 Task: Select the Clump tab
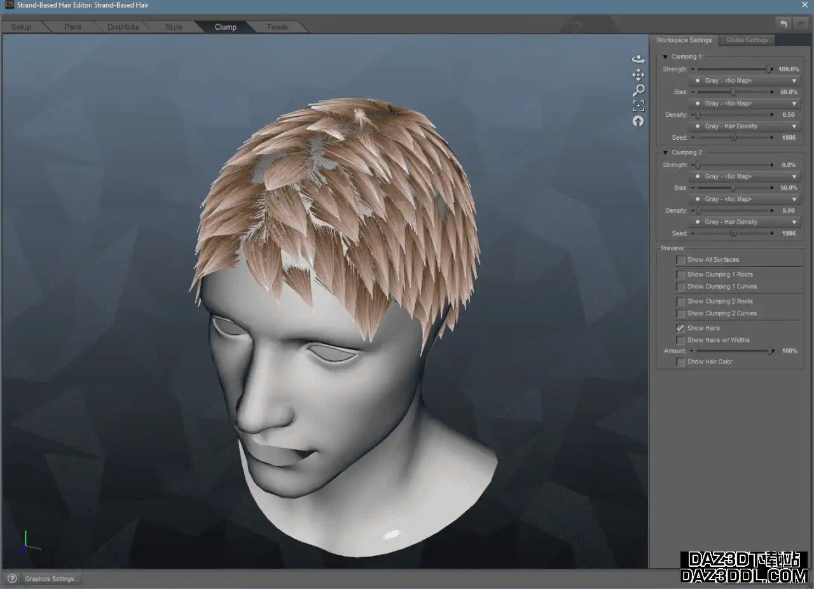(225, 27)
